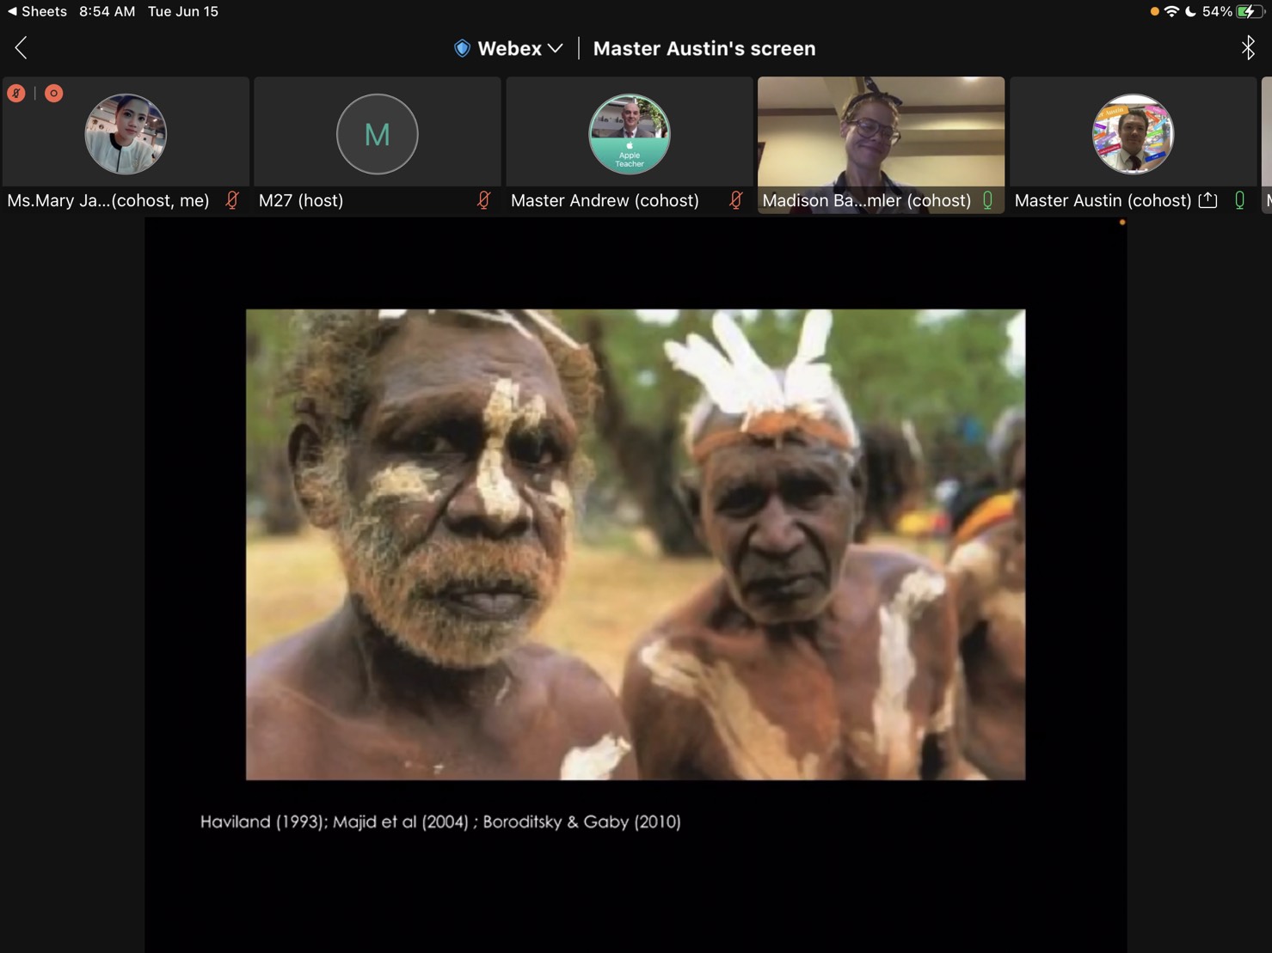Screen dimensions: 1272x953
Task: Click Master Austin's screen share icon
Action: pyautogui.click(x=1207, y=200)
